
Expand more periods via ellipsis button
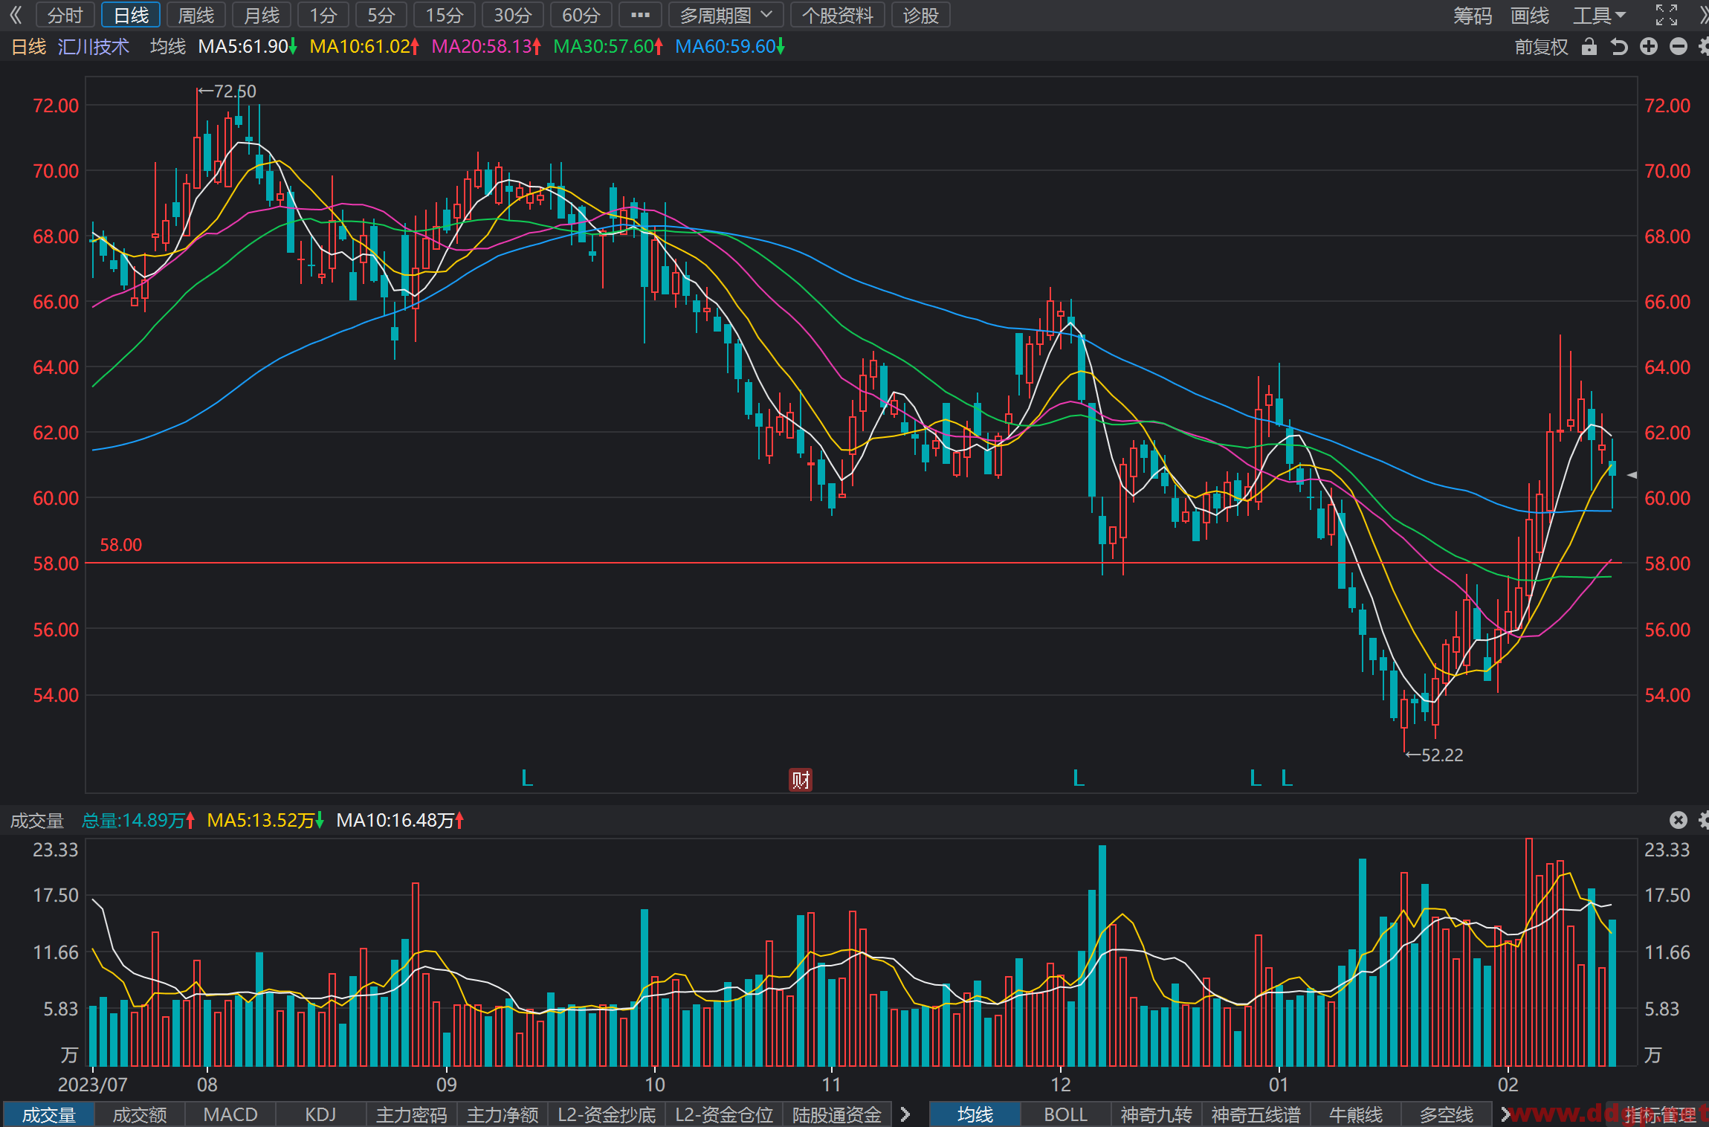[x=640, y=15]
